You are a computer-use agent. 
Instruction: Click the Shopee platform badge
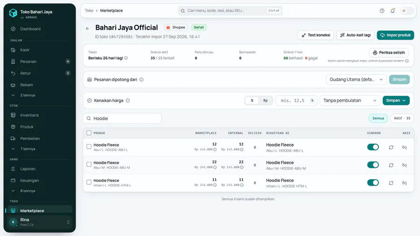click(x=176, y=28)
